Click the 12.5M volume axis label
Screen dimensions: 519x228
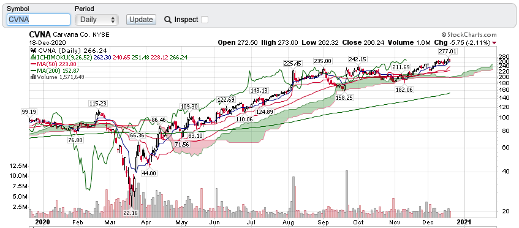coord(18,165)
